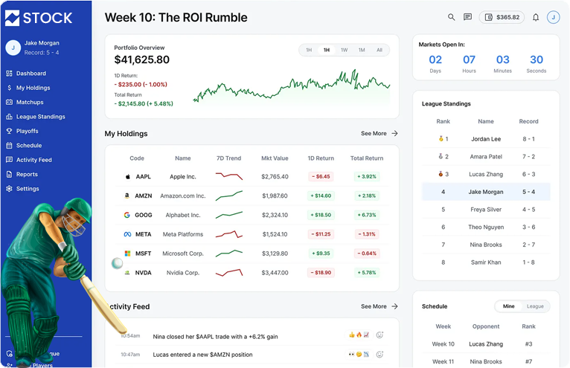Open the $365.82 wallet balance
Image resolution: width=570 pixels, height=368 pixels.
click(502, 17)
